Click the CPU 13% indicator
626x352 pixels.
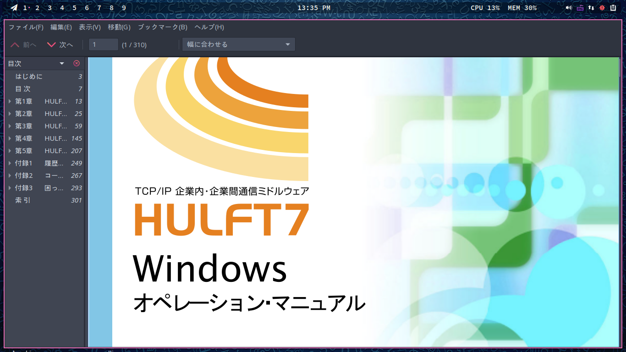[485, 8]
